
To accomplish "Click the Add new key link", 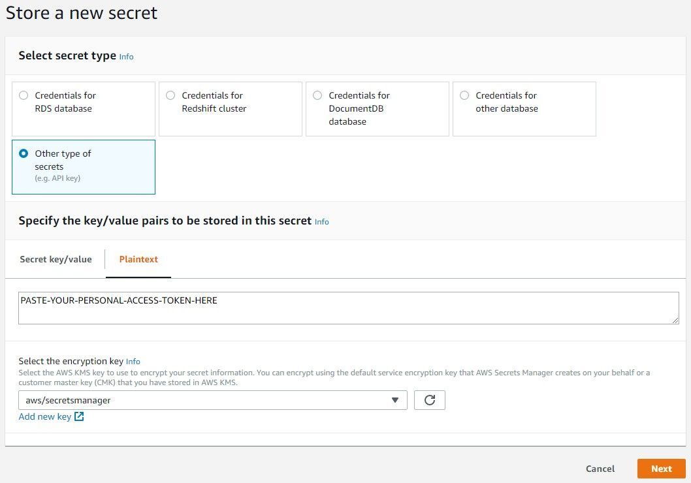I will tap(44, 416).
